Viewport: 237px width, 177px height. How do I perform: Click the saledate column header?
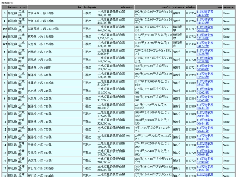[x=191, y=7]
